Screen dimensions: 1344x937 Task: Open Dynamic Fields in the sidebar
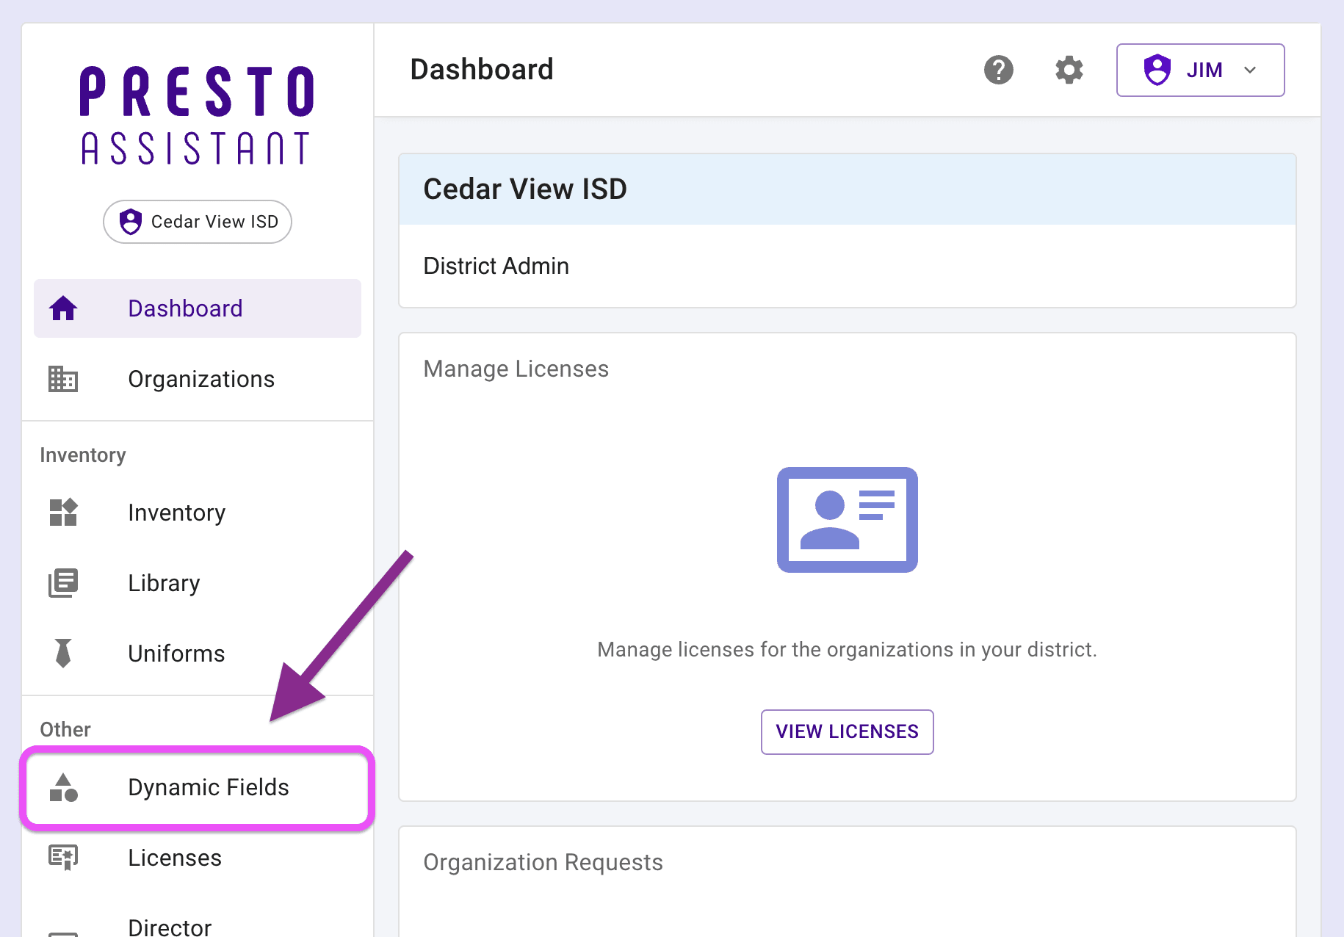(197, 787)
